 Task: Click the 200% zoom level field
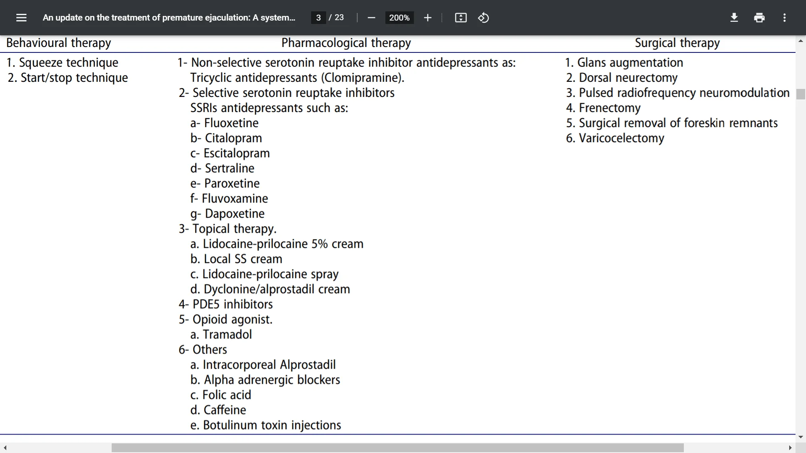[399, 18]
